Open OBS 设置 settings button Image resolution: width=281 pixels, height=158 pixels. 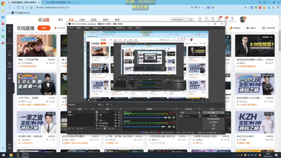[213, 125]
